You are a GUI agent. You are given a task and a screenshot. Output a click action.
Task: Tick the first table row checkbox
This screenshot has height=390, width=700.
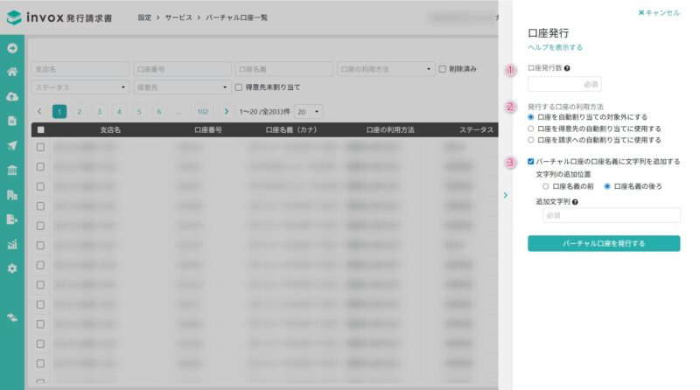pos(40,147)
